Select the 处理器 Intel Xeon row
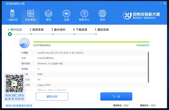The width and height of the screenshot is (169, 110). pyautogui.click(x=83, y=53)
